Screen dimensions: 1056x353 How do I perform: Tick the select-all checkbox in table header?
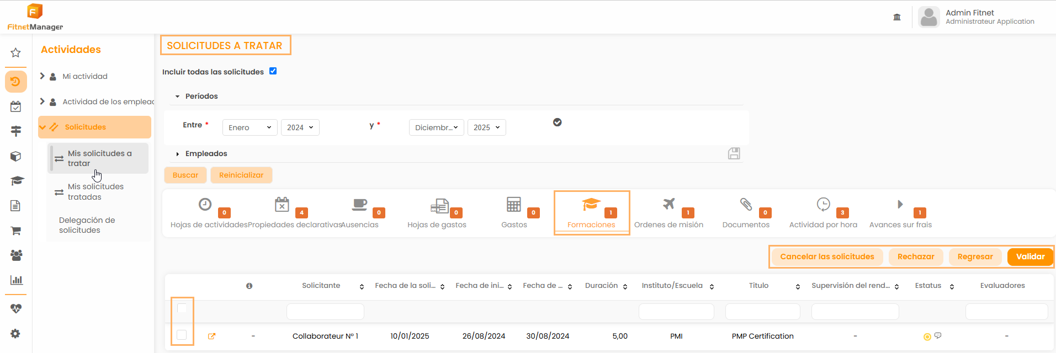(182, 308)
